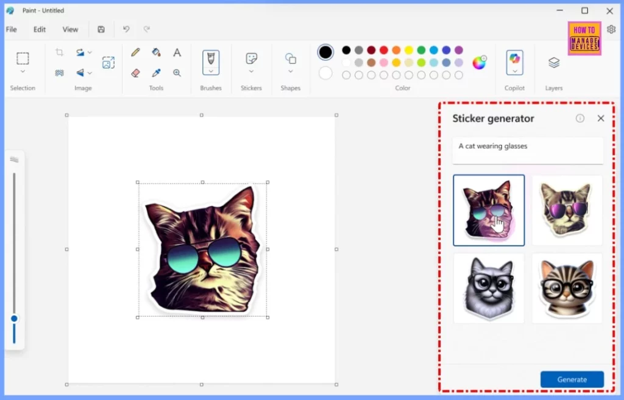Click the Redo icon
This screenshot has height=400, width=624.
147,29
